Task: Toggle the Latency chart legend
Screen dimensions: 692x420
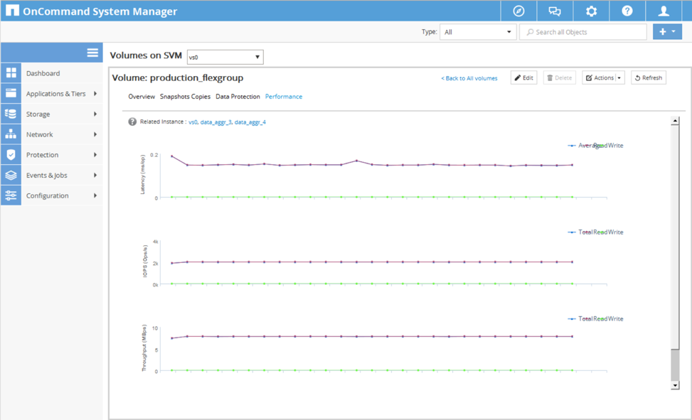Action: 595,145
